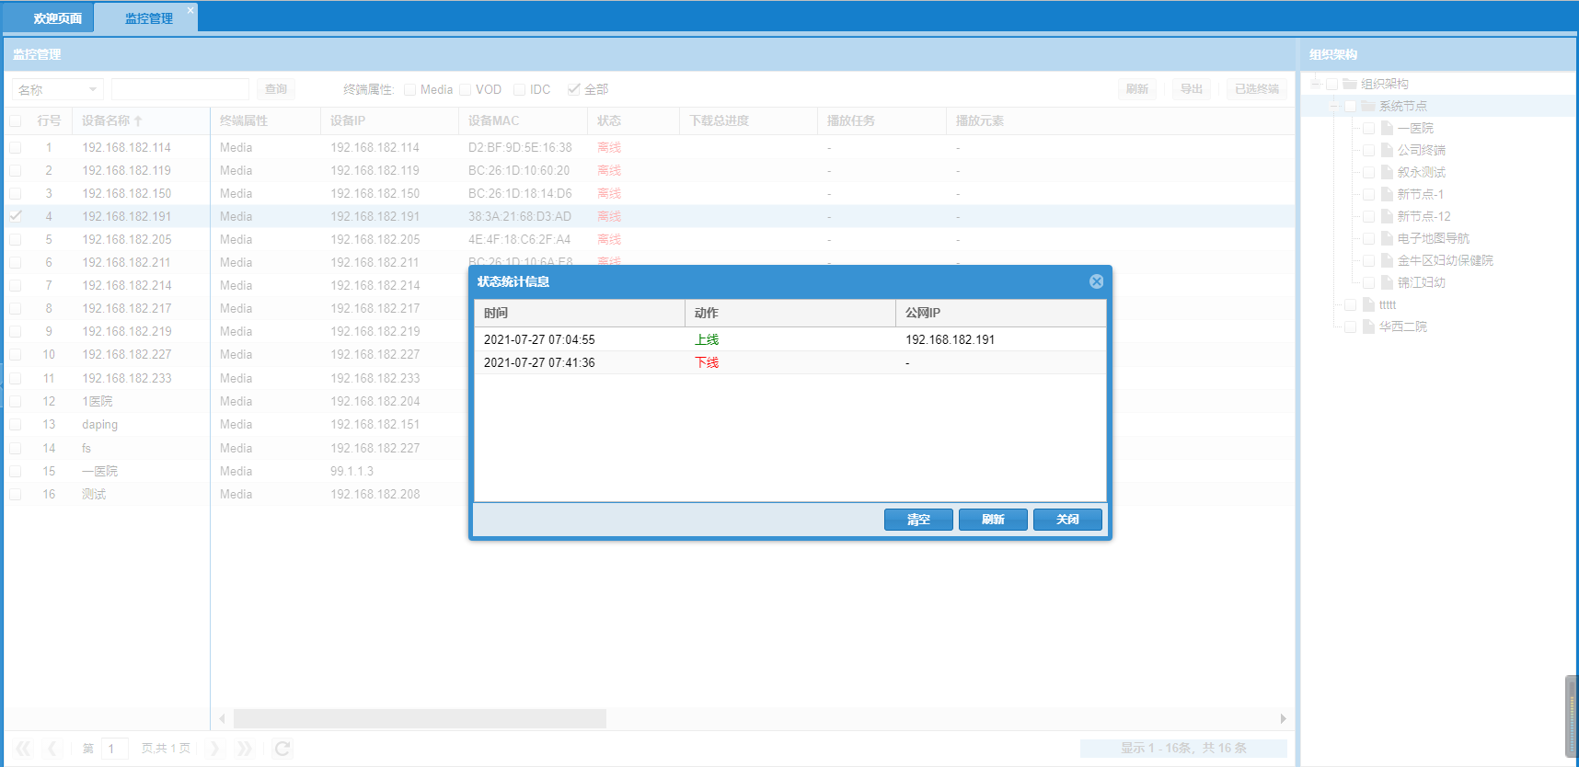Viewport: 1579px width, 767px height.
Task: Close the 状态统计信息 dialog with X icon
Action: 1096,281
